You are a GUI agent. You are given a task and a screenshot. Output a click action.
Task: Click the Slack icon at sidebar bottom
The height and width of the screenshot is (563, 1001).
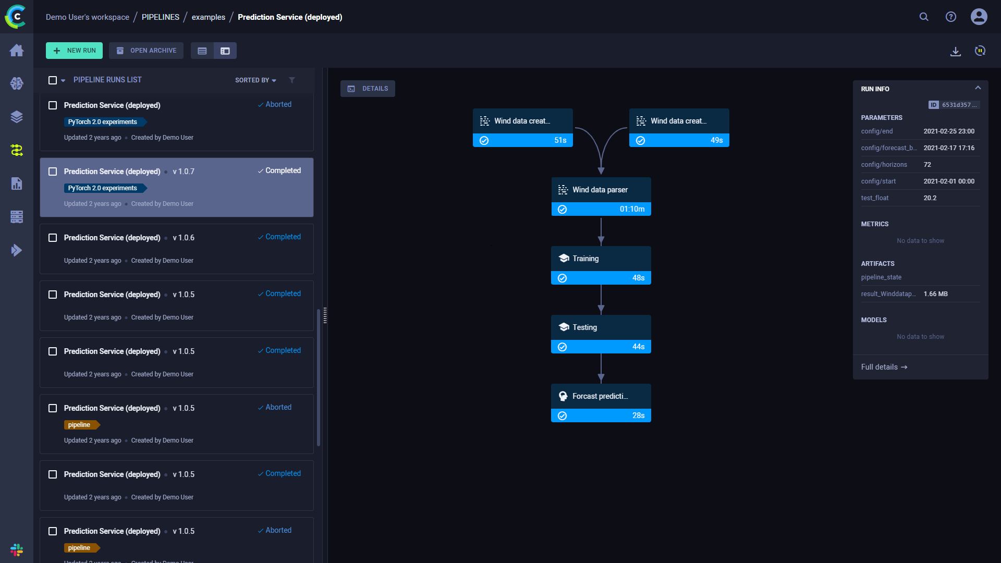click(x=17, y=549)
